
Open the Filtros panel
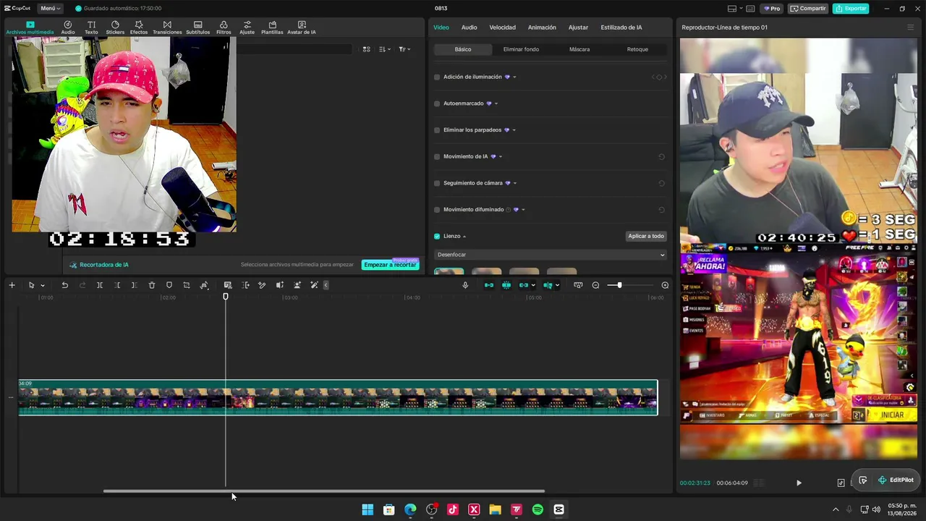point(224,27)
